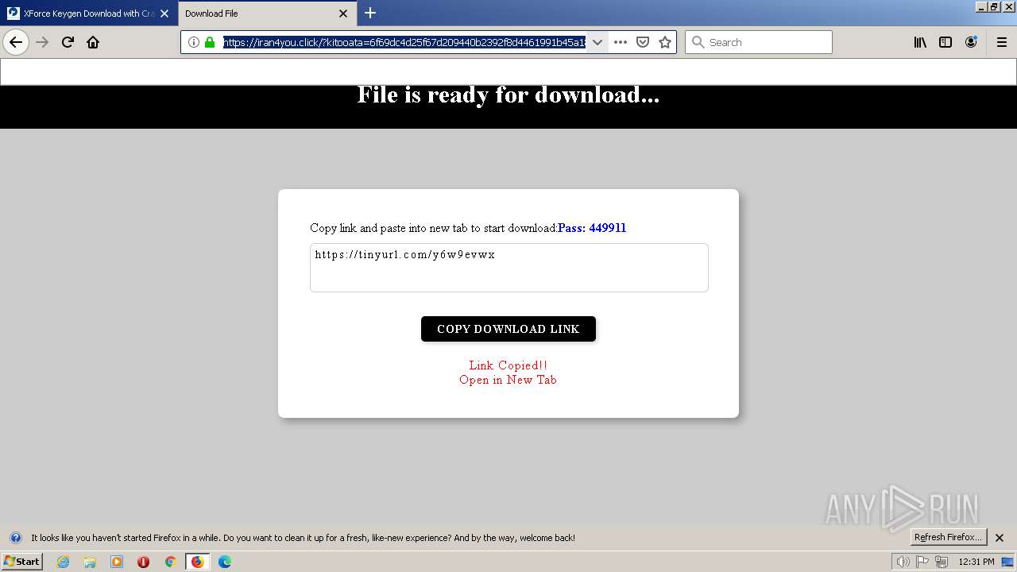Viewport: 1017px width, 572px height.
Task: Click the Show desktop button
Action: point(1008,562)
